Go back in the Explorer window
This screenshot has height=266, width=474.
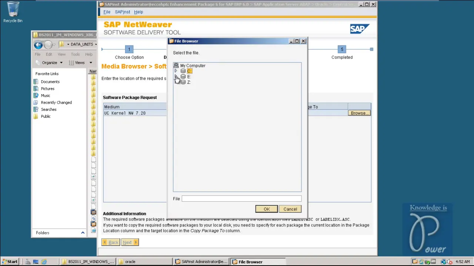pos(38,45)
